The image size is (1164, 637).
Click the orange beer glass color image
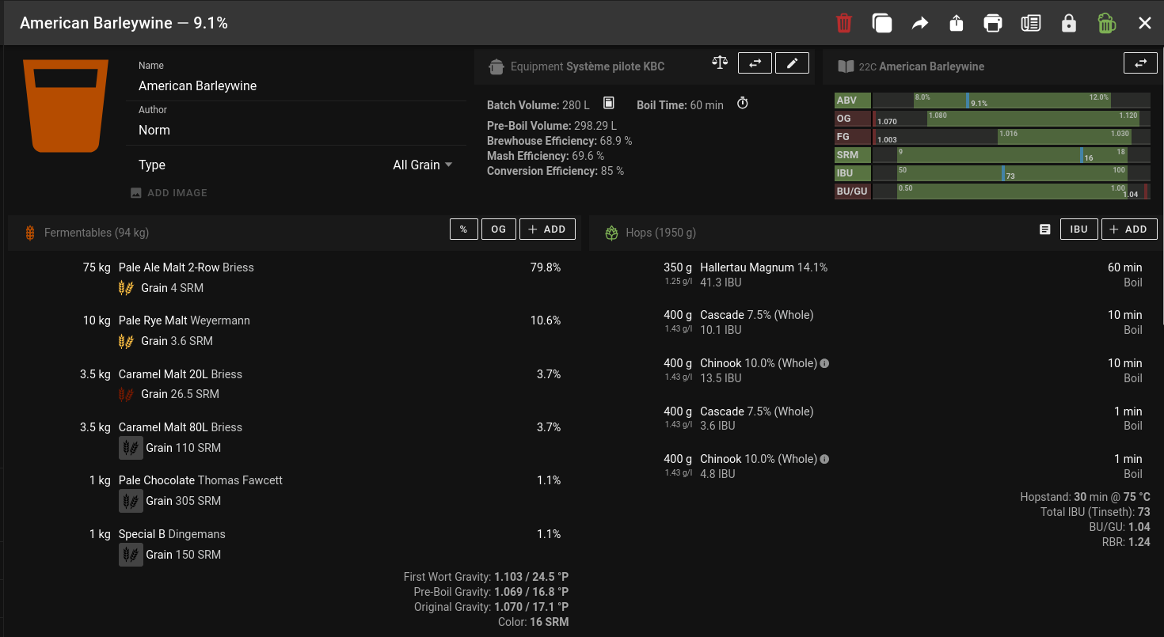point(66,104)
